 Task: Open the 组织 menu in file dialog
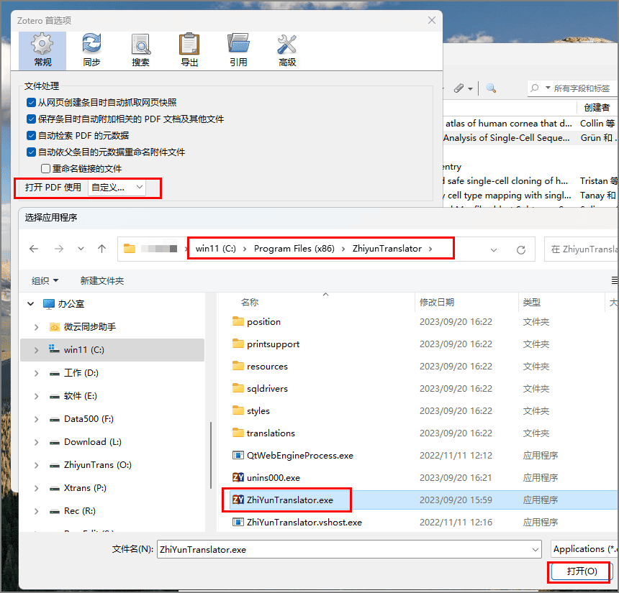point(45,280)
